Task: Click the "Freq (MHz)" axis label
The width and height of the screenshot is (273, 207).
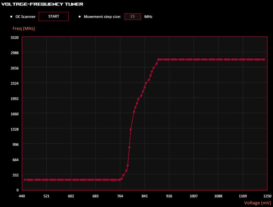Action: coord(24,28)
